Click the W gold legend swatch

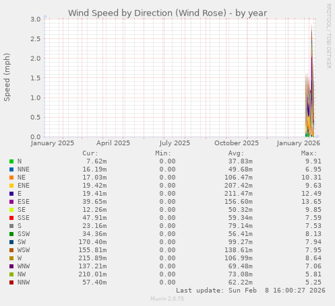[x=11, y=258]
